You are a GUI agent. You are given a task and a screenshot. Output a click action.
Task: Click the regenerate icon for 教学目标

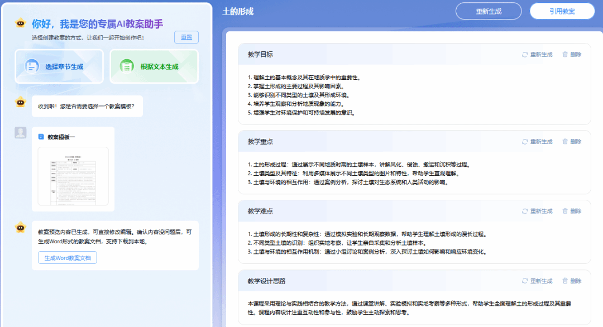pos(525,55)
